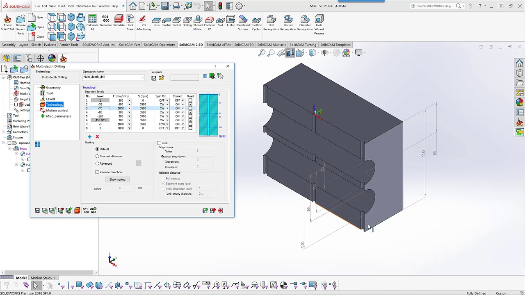Delete segment with the red X icon

coord(97,136)
